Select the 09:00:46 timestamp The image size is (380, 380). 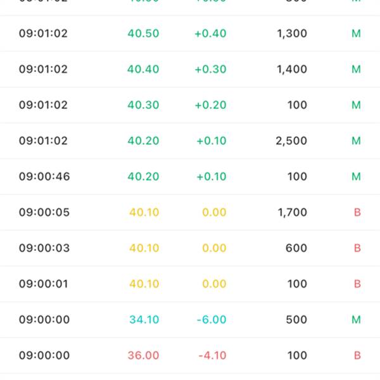coord(44,177)
